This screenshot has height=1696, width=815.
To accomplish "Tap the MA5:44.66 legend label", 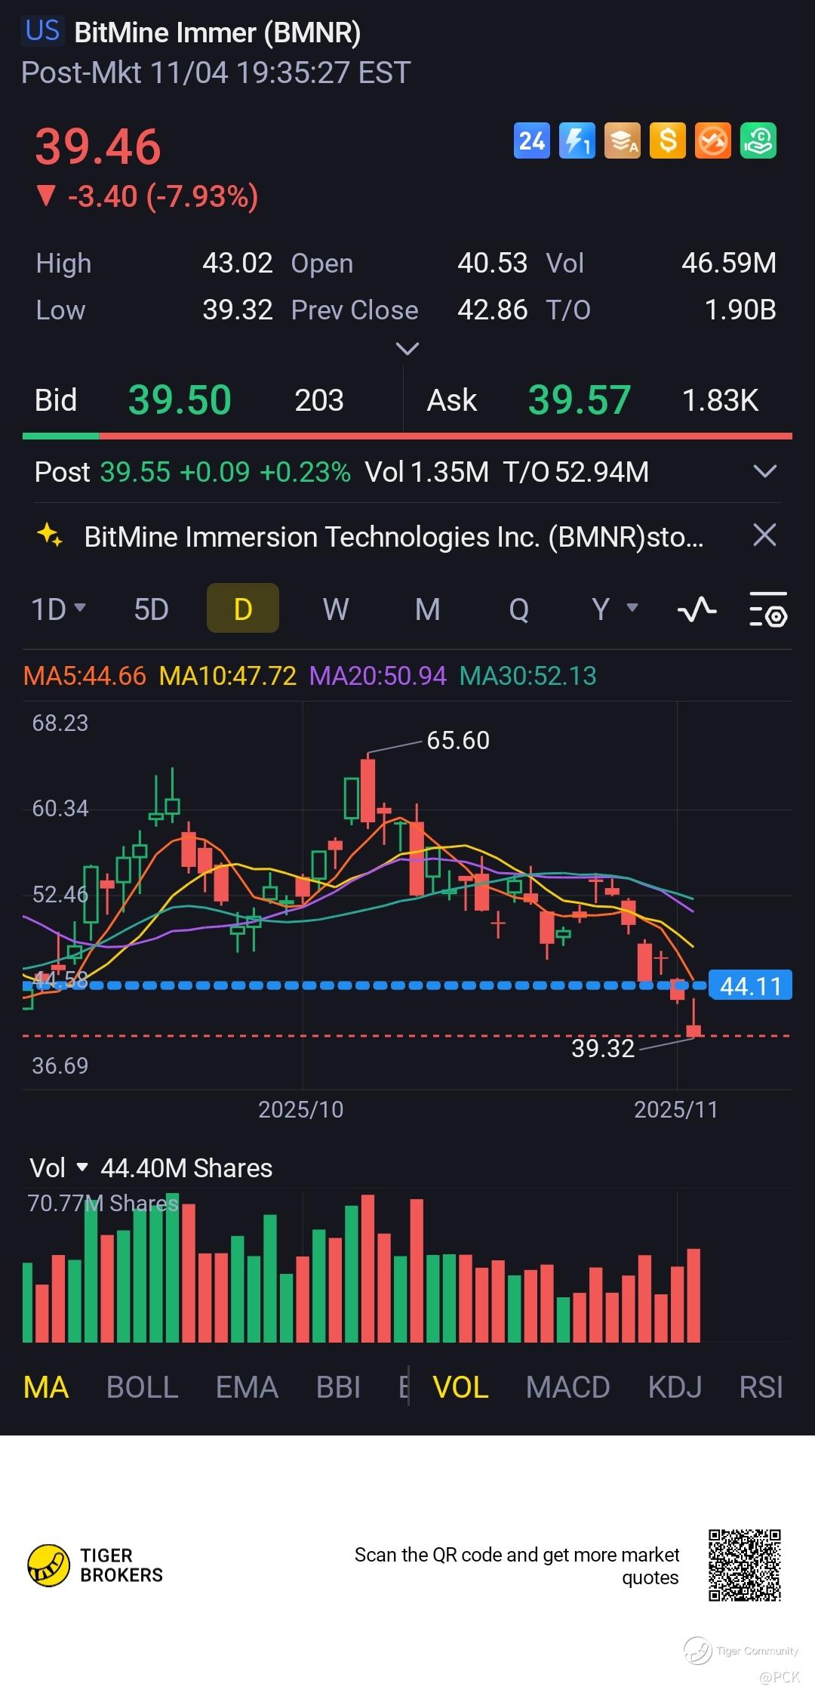I will pyautogui.click(x=85, y=676).
